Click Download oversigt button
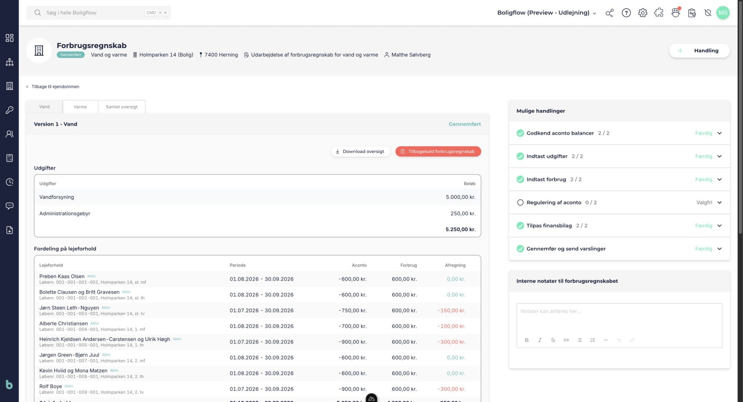Image resolution: width=743 pixels, height=402 pixels. (360, 151)
